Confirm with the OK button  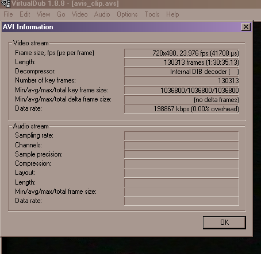(x=224, y=222)
